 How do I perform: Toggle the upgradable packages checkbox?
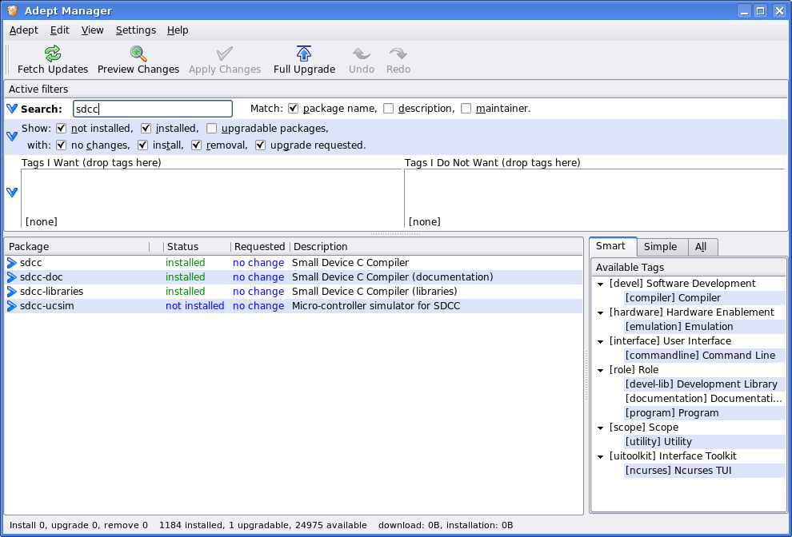pyautogui.click(x=212, y=128)
